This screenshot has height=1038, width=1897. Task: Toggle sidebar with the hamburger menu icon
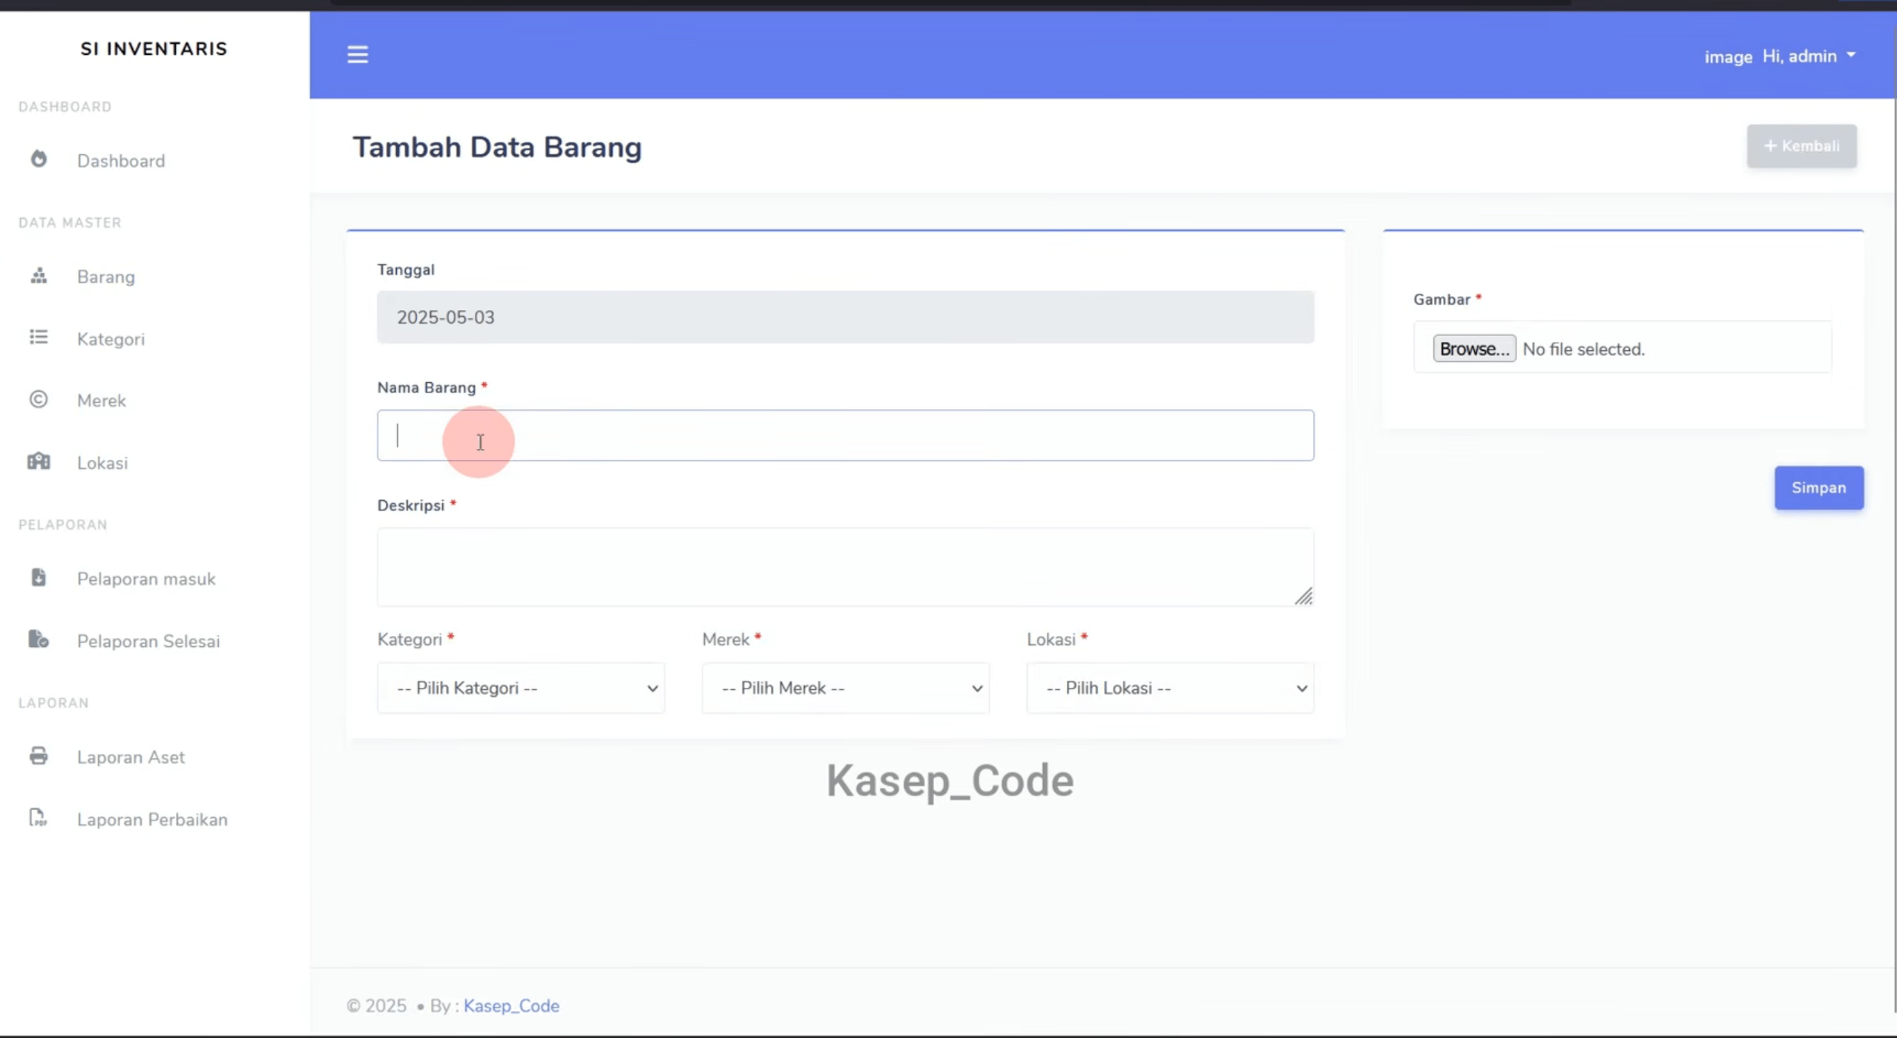[358, 55]
